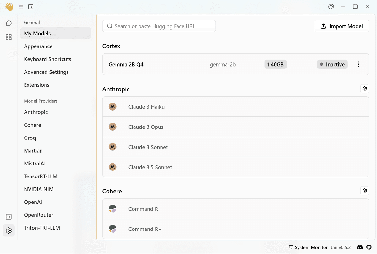Click the Claude 3 Haiku Anthropic logo
The width and height of the screenshot is (377, 254).
(112, 107)
